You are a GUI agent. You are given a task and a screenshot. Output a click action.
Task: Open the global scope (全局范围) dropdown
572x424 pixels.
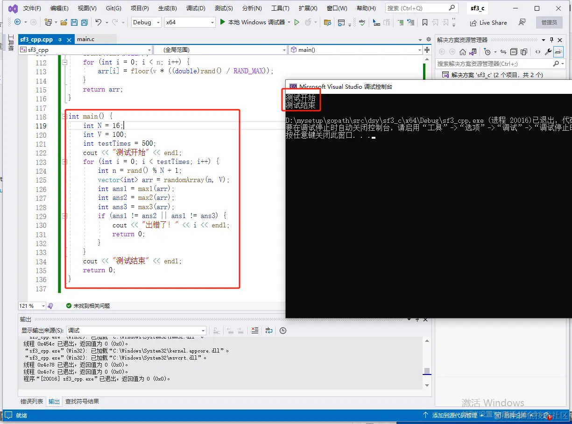[220, 49]
